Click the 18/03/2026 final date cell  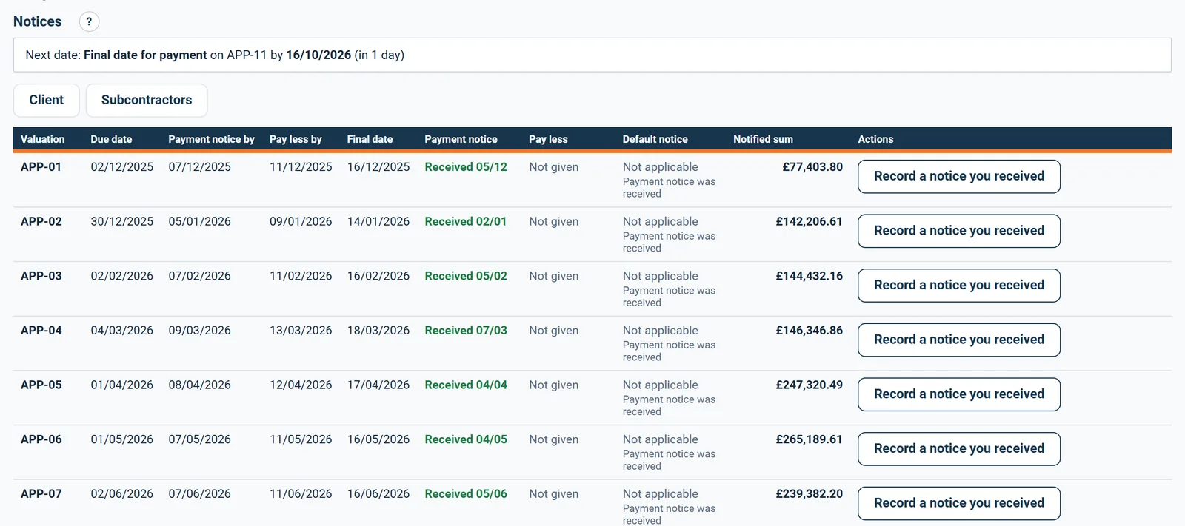pos(378,331)
